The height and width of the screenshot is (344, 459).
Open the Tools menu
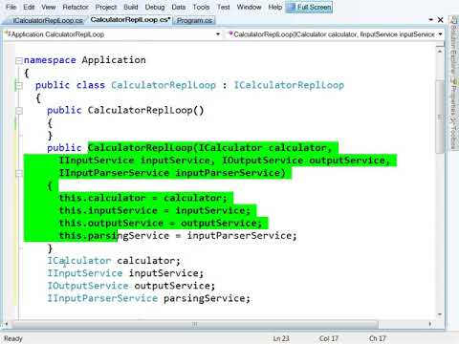[201, 7]
